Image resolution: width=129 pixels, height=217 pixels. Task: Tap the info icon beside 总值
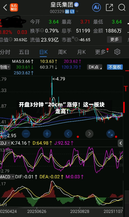point(11,39)
